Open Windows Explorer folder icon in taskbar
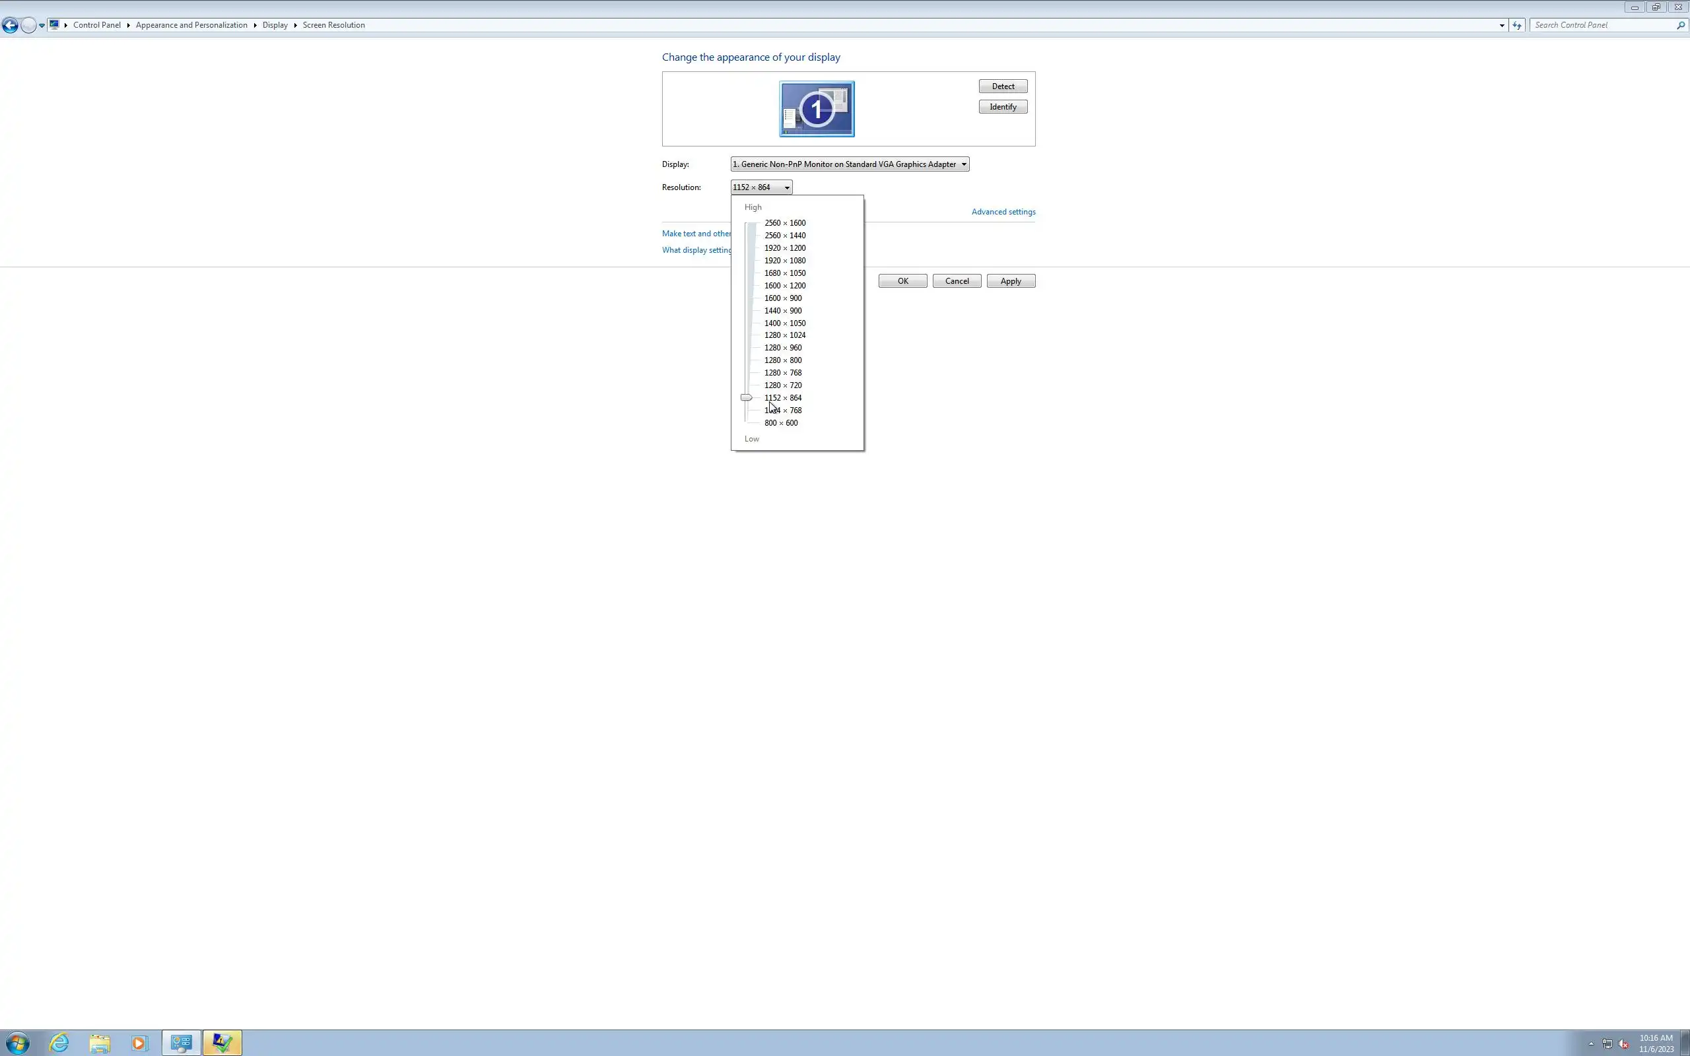The height and width of the screenshot is (1056, 1690). 100,1043
